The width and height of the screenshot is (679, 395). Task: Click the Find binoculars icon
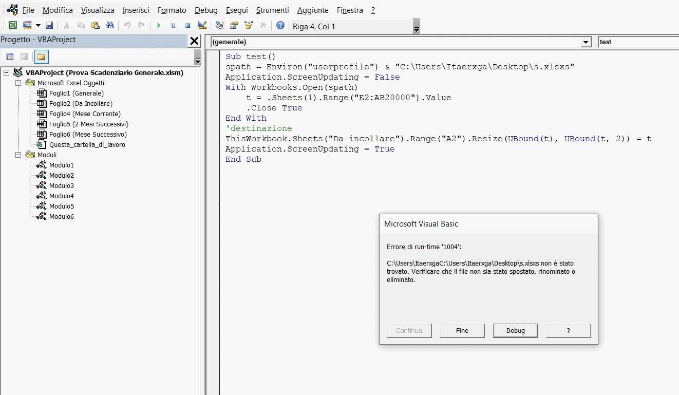point(109,26)
